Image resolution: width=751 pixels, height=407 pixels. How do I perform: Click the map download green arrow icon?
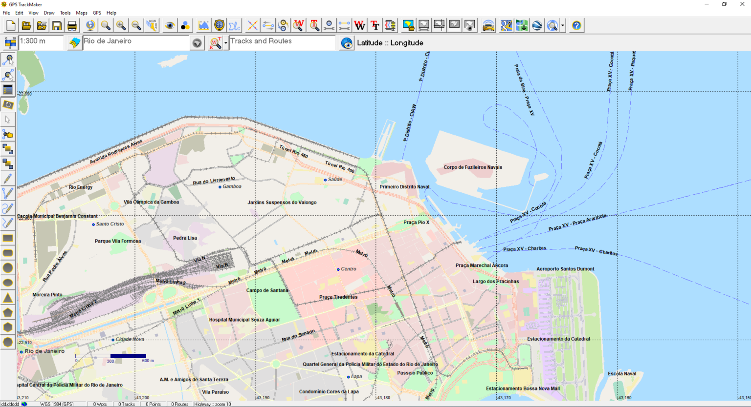coord(522,25)
